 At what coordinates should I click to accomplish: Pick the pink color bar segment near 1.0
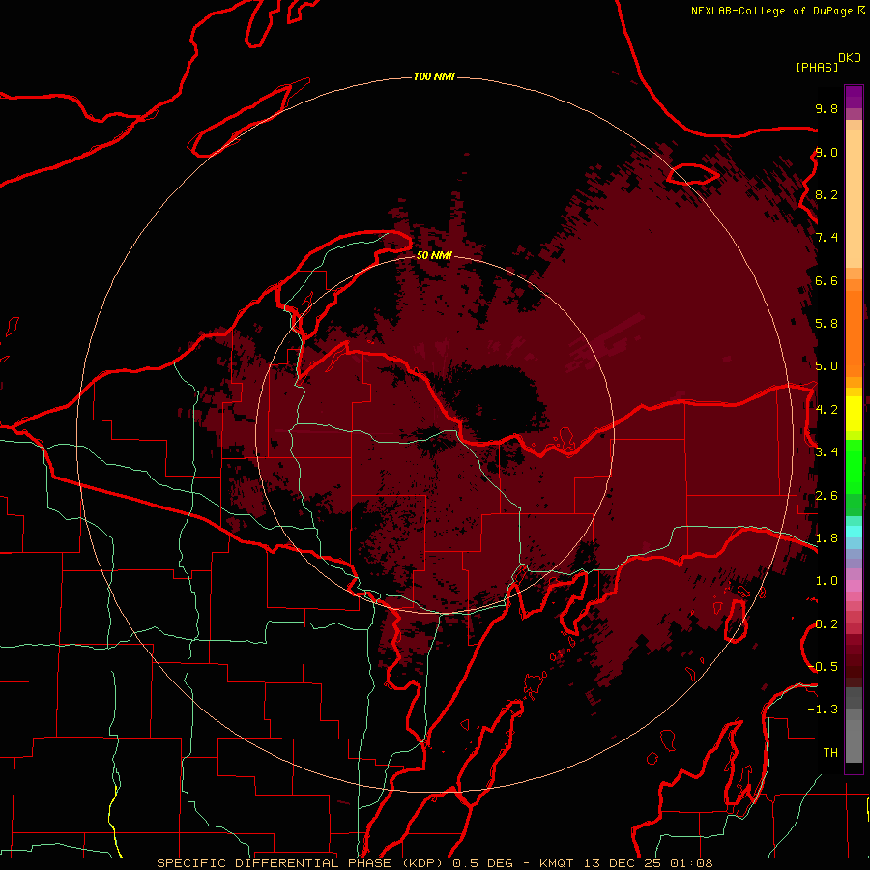coord(854,586)
